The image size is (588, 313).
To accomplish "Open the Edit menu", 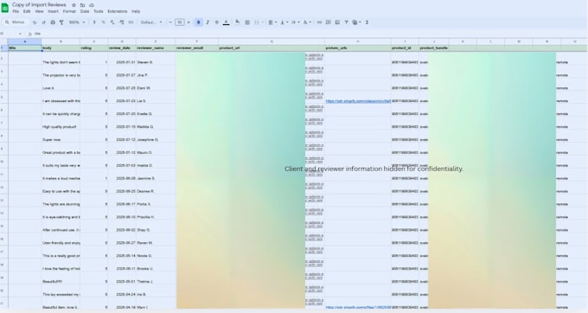I will click(x=27, y=11).
